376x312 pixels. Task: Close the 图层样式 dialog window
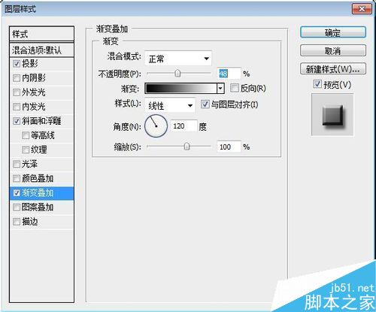[362, 9]
